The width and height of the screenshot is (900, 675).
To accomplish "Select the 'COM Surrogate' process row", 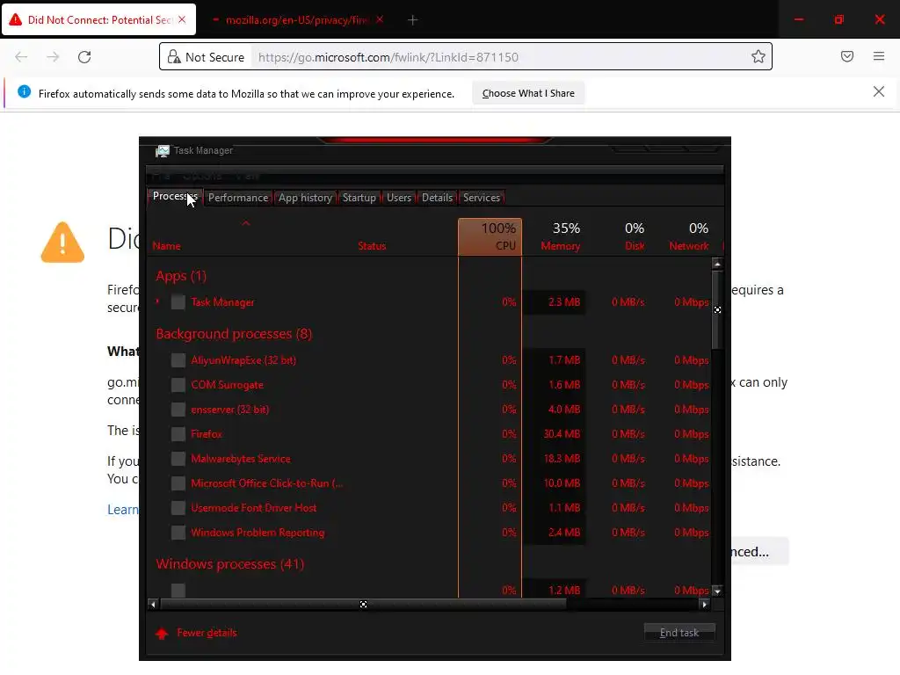I will click(429, 385).
